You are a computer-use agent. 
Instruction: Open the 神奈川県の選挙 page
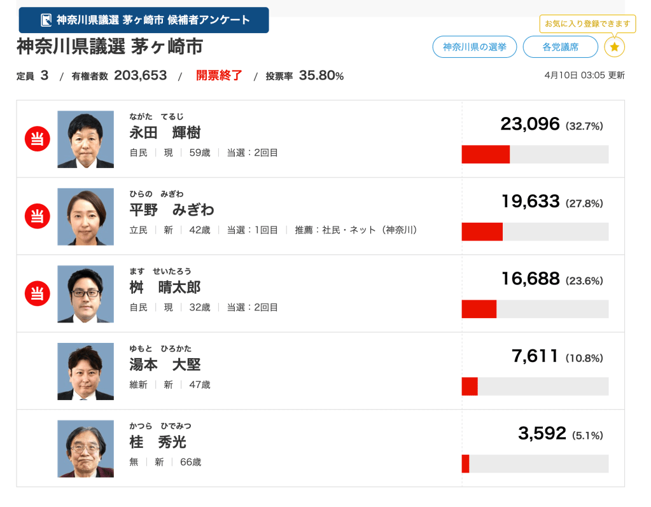[x=475, y=47]
